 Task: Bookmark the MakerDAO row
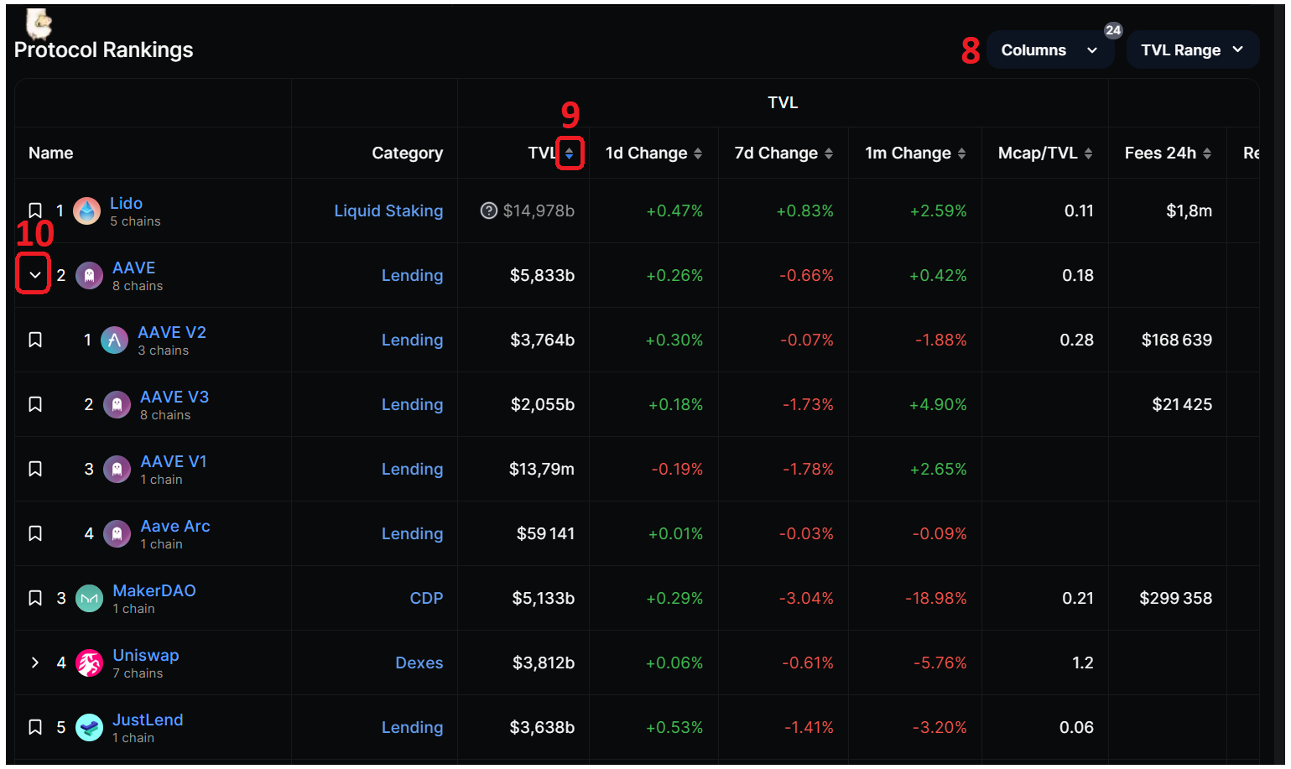coord(35,598)
